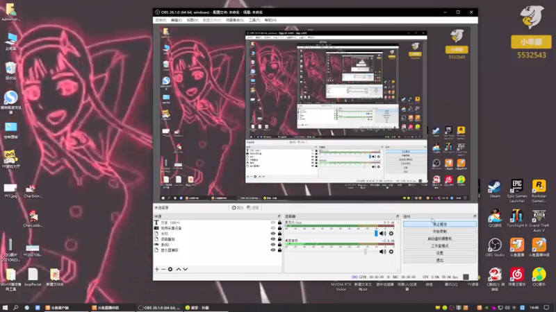Open Control Panel desktop icon
556x312 pixels.
point(10,130)
